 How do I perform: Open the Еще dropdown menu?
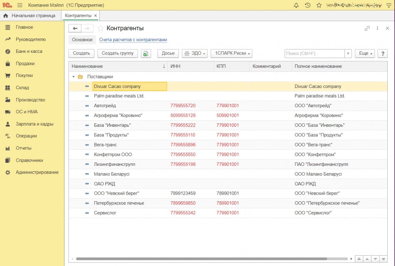click(x=365, y=54)
